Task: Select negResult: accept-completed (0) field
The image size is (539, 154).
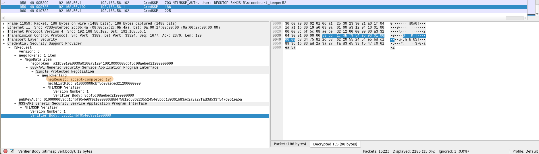Action: [x=80, y=79]
